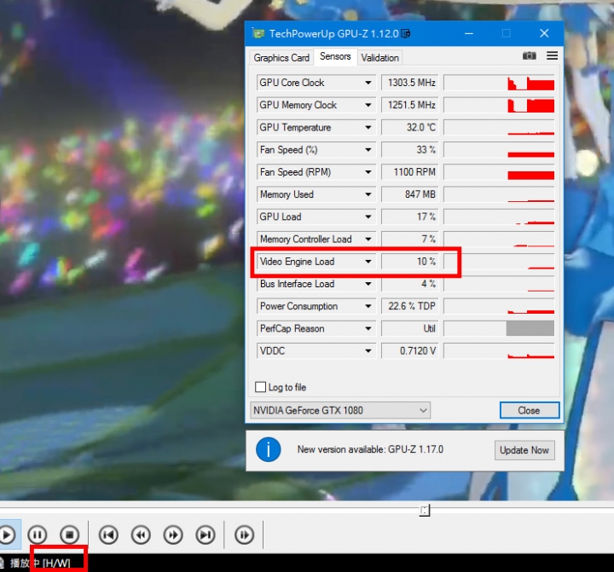Open the Video Engine Load dropdown
This screenshot has width=614, height=572.
(x=368, y=261)
